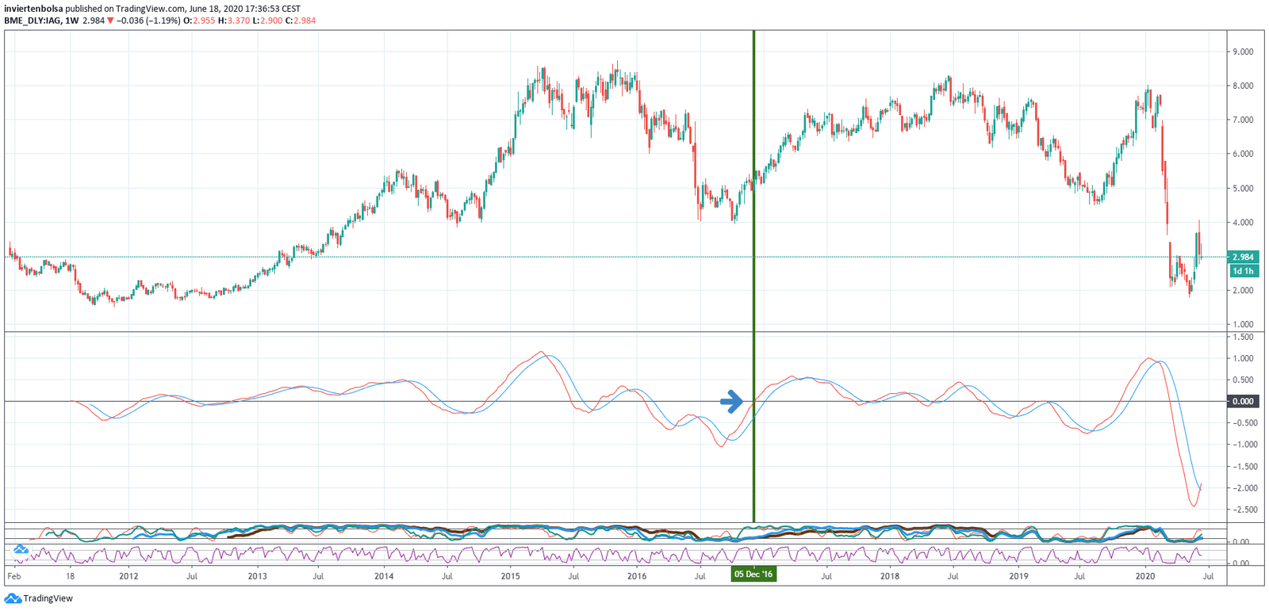Select the 05 Dec '16 date marker
This screenshot has height=611, width=1269.
753,575
